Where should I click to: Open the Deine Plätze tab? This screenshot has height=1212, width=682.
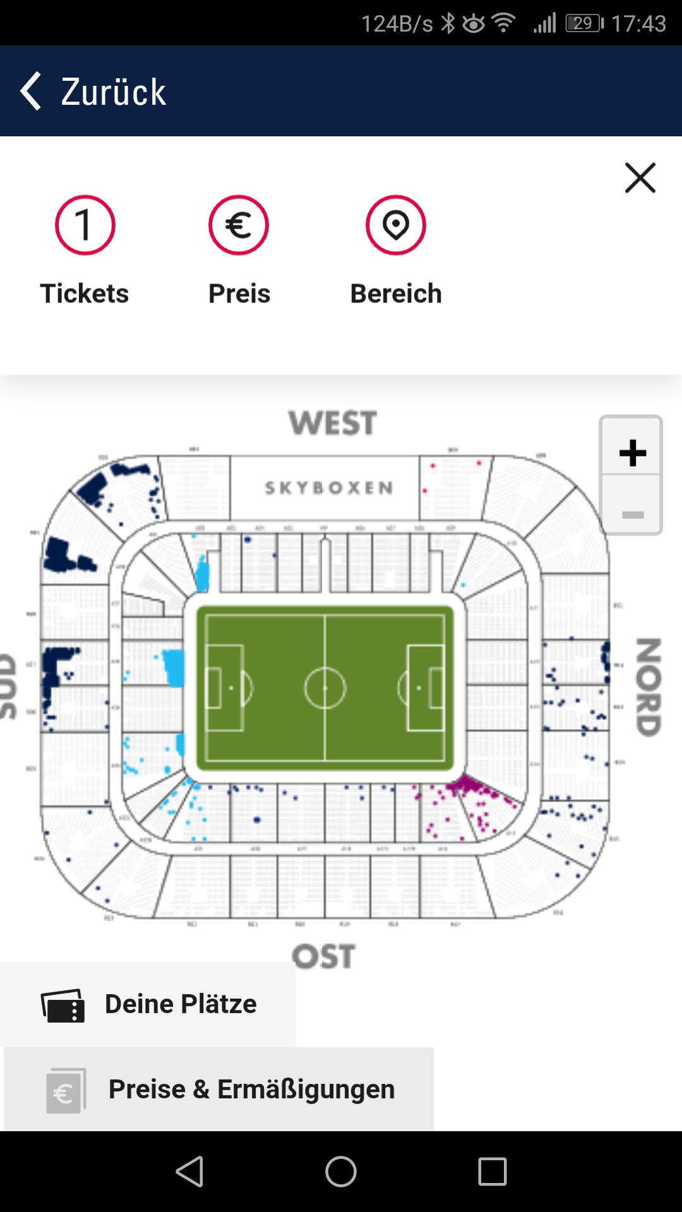click(x=148, y=1004)
